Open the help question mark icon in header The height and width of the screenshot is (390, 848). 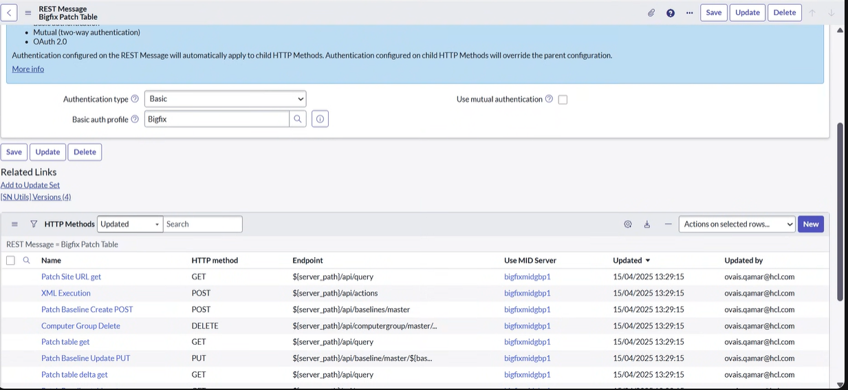[671, 12]
